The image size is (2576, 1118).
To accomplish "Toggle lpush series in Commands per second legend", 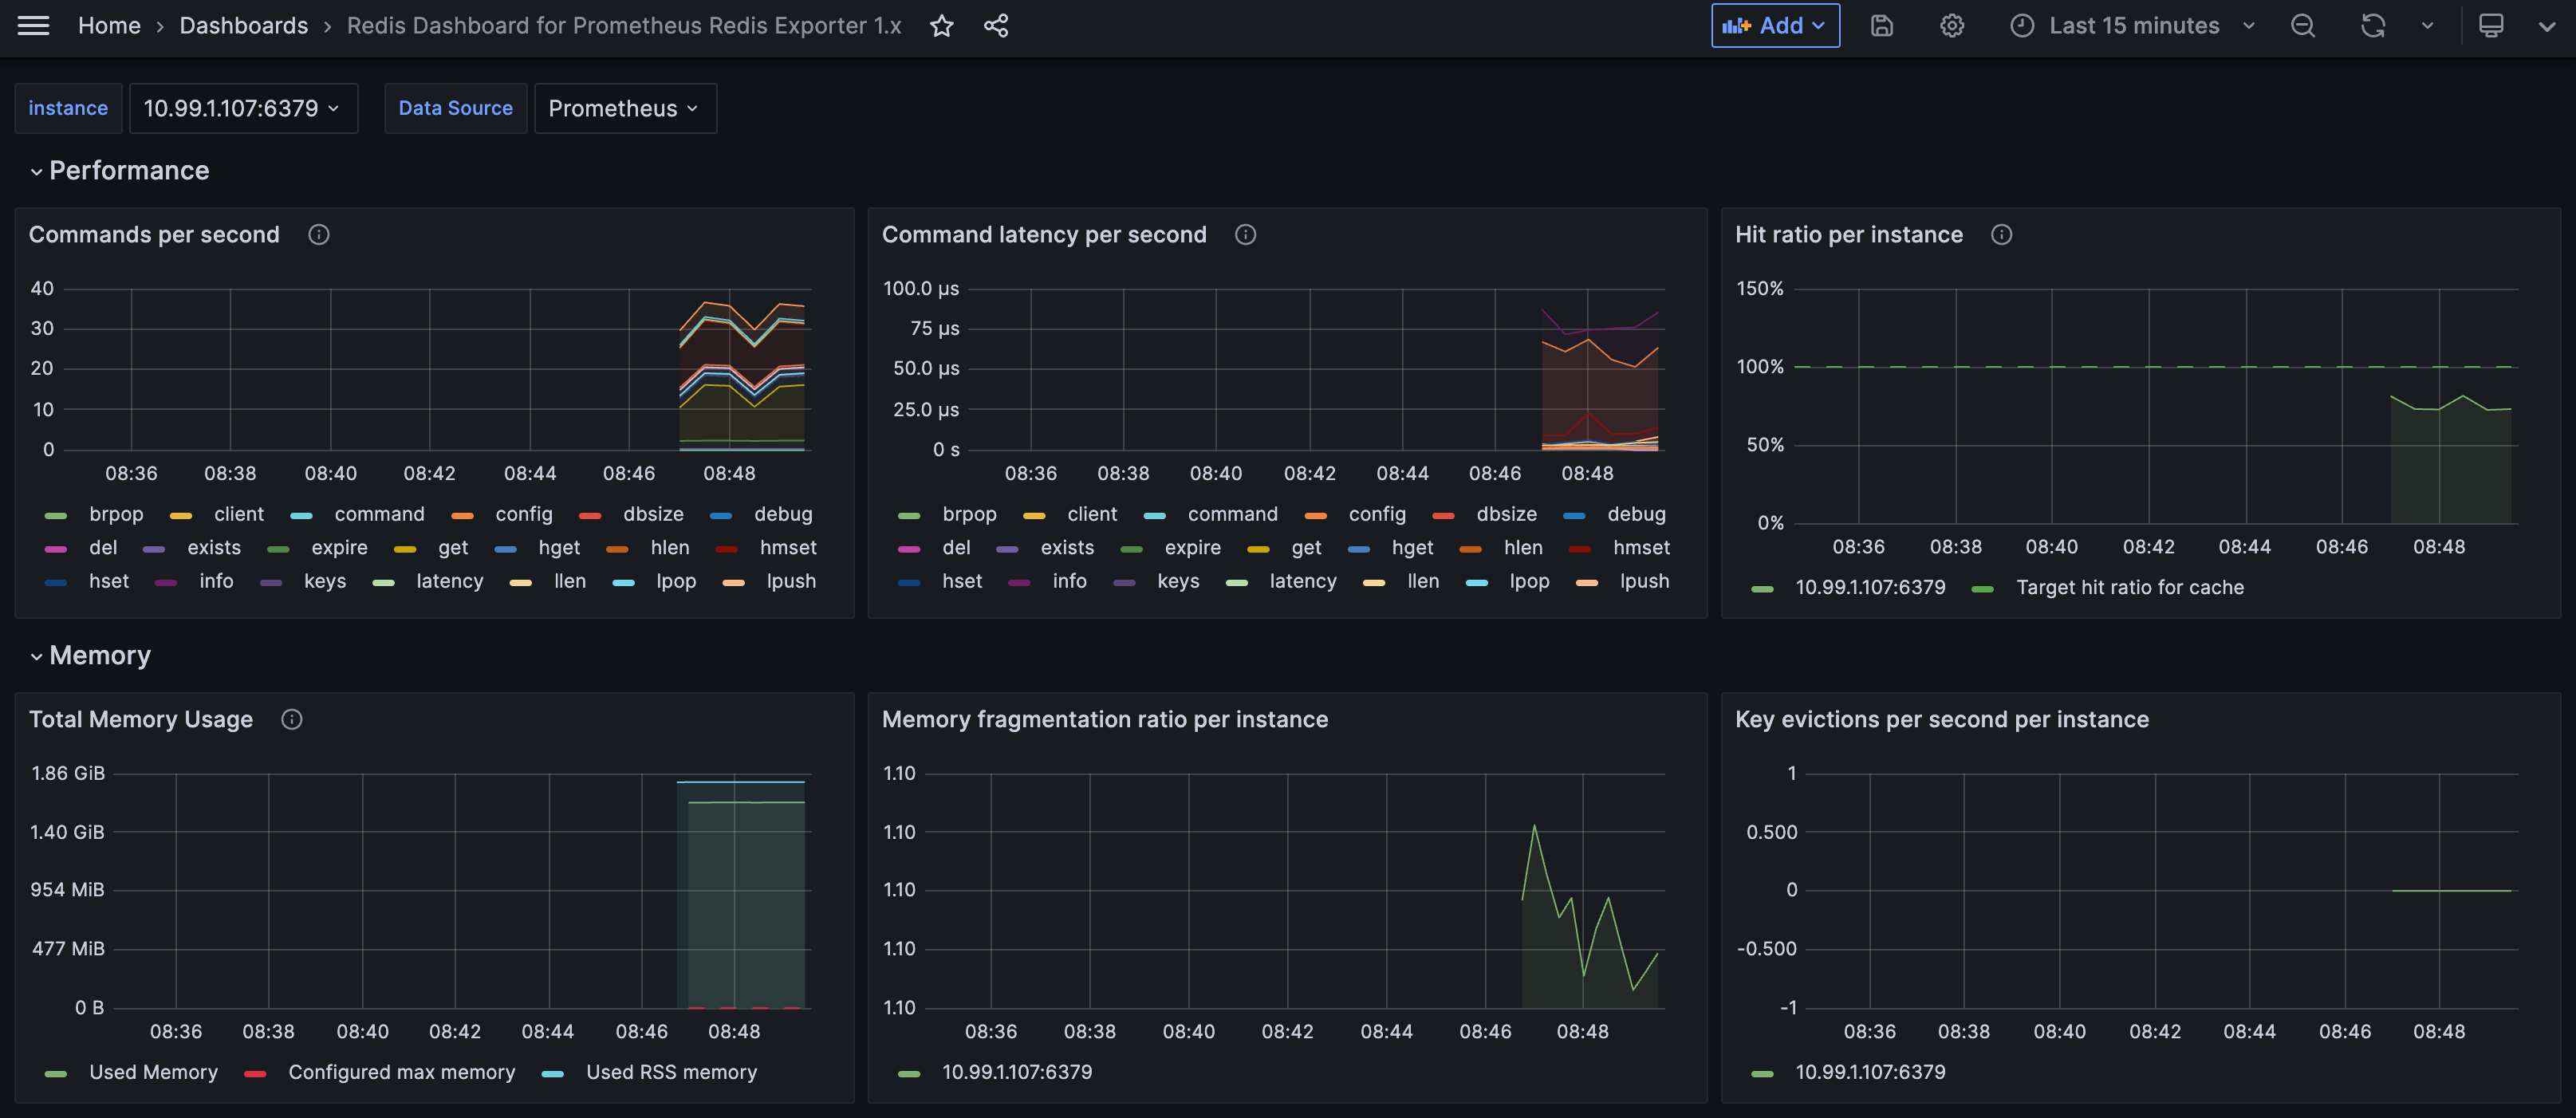I will 791,582.
